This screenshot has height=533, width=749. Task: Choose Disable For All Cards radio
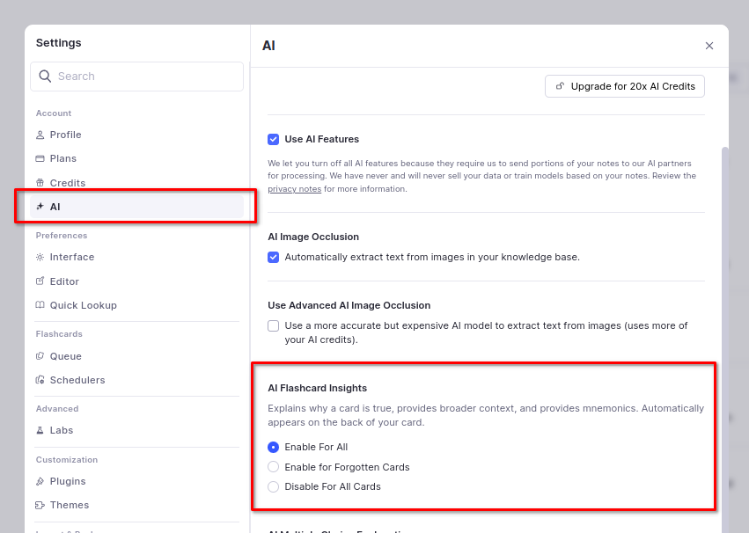click(x=274, y=486)
